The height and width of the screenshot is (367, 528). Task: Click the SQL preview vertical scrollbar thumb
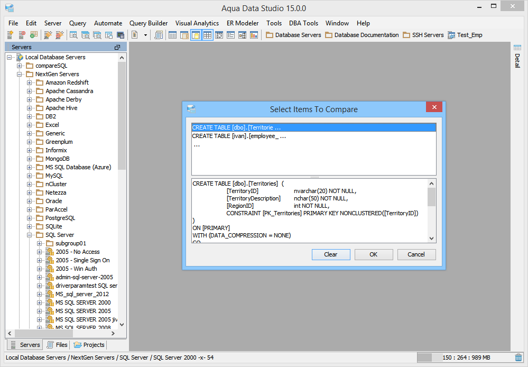[x=431, y=197]
